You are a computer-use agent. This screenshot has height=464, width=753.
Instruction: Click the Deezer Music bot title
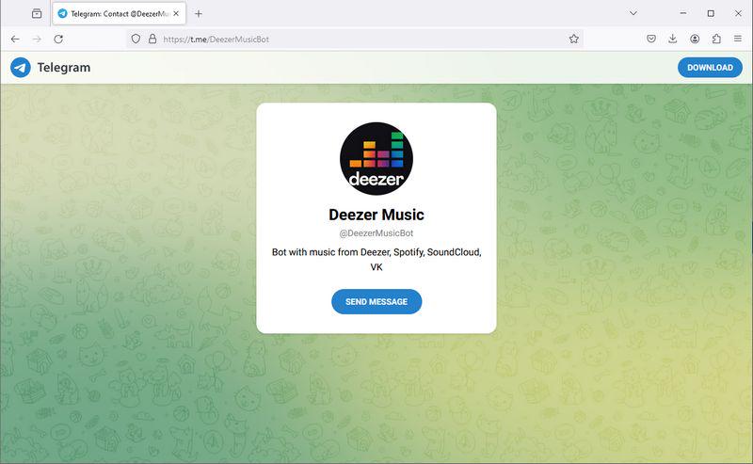(376, 215)
